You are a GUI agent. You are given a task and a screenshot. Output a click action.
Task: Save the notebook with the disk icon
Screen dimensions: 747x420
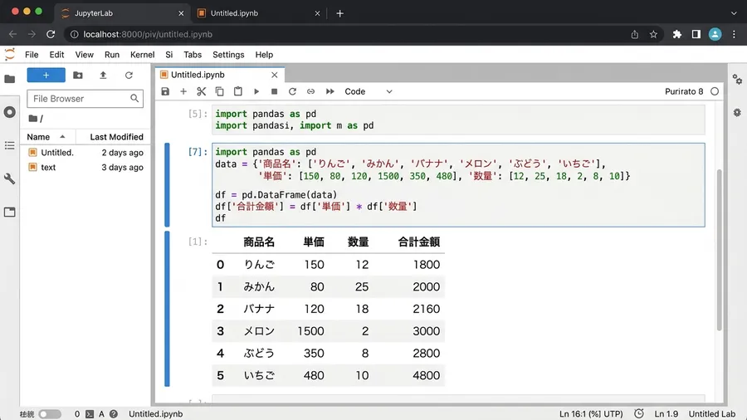[165, 91]
